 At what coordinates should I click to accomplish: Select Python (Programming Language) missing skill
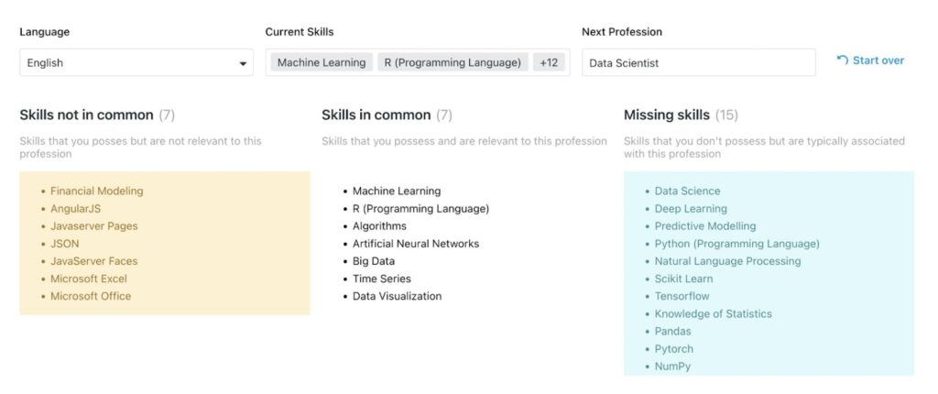click(737, 244)
